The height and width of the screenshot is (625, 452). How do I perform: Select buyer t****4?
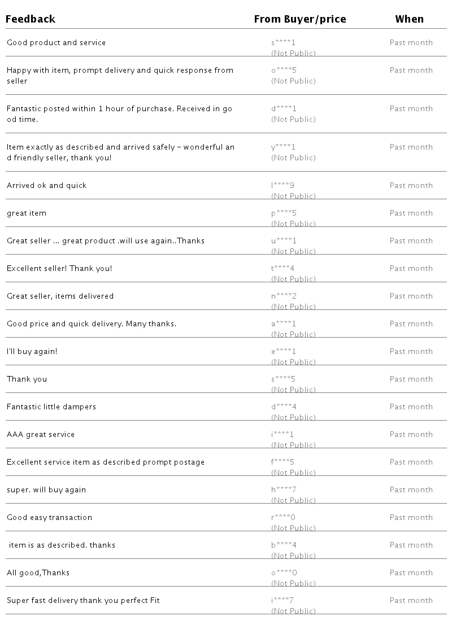(283, 268)
